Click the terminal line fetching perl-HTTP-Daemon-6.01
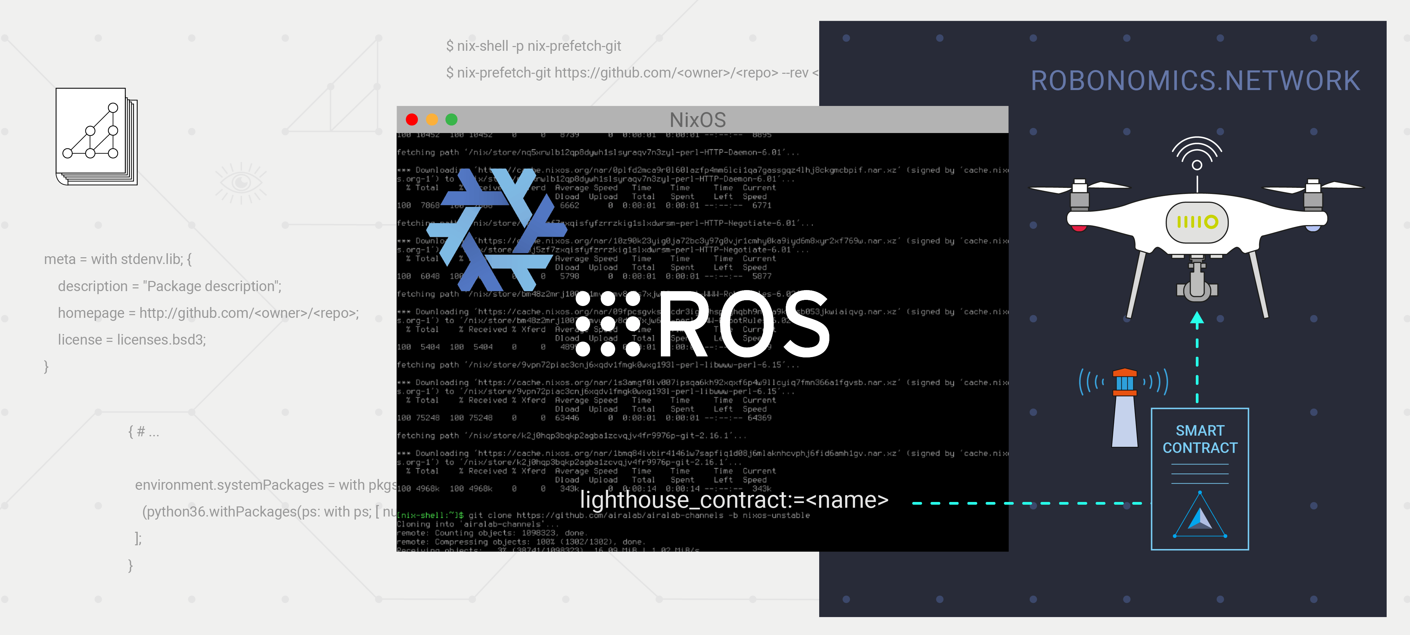Viewport: 1410px width, 635px height. tap(598, 152)
